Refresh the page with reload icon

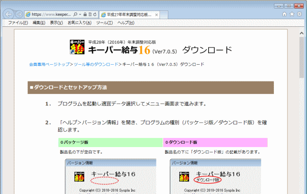click(x=95, y=14)
